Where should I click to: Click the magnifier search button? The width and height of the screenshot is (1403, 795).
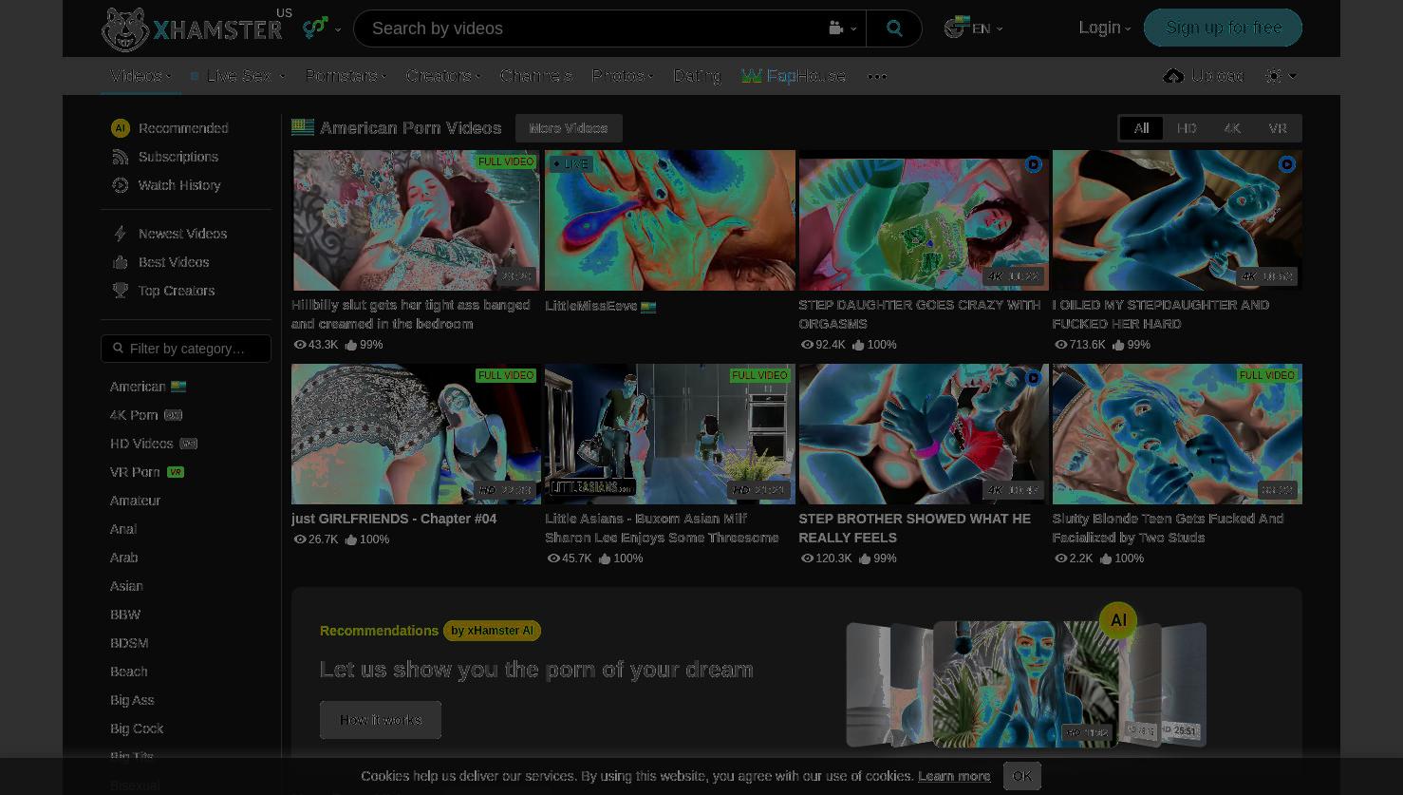[894, 28]
